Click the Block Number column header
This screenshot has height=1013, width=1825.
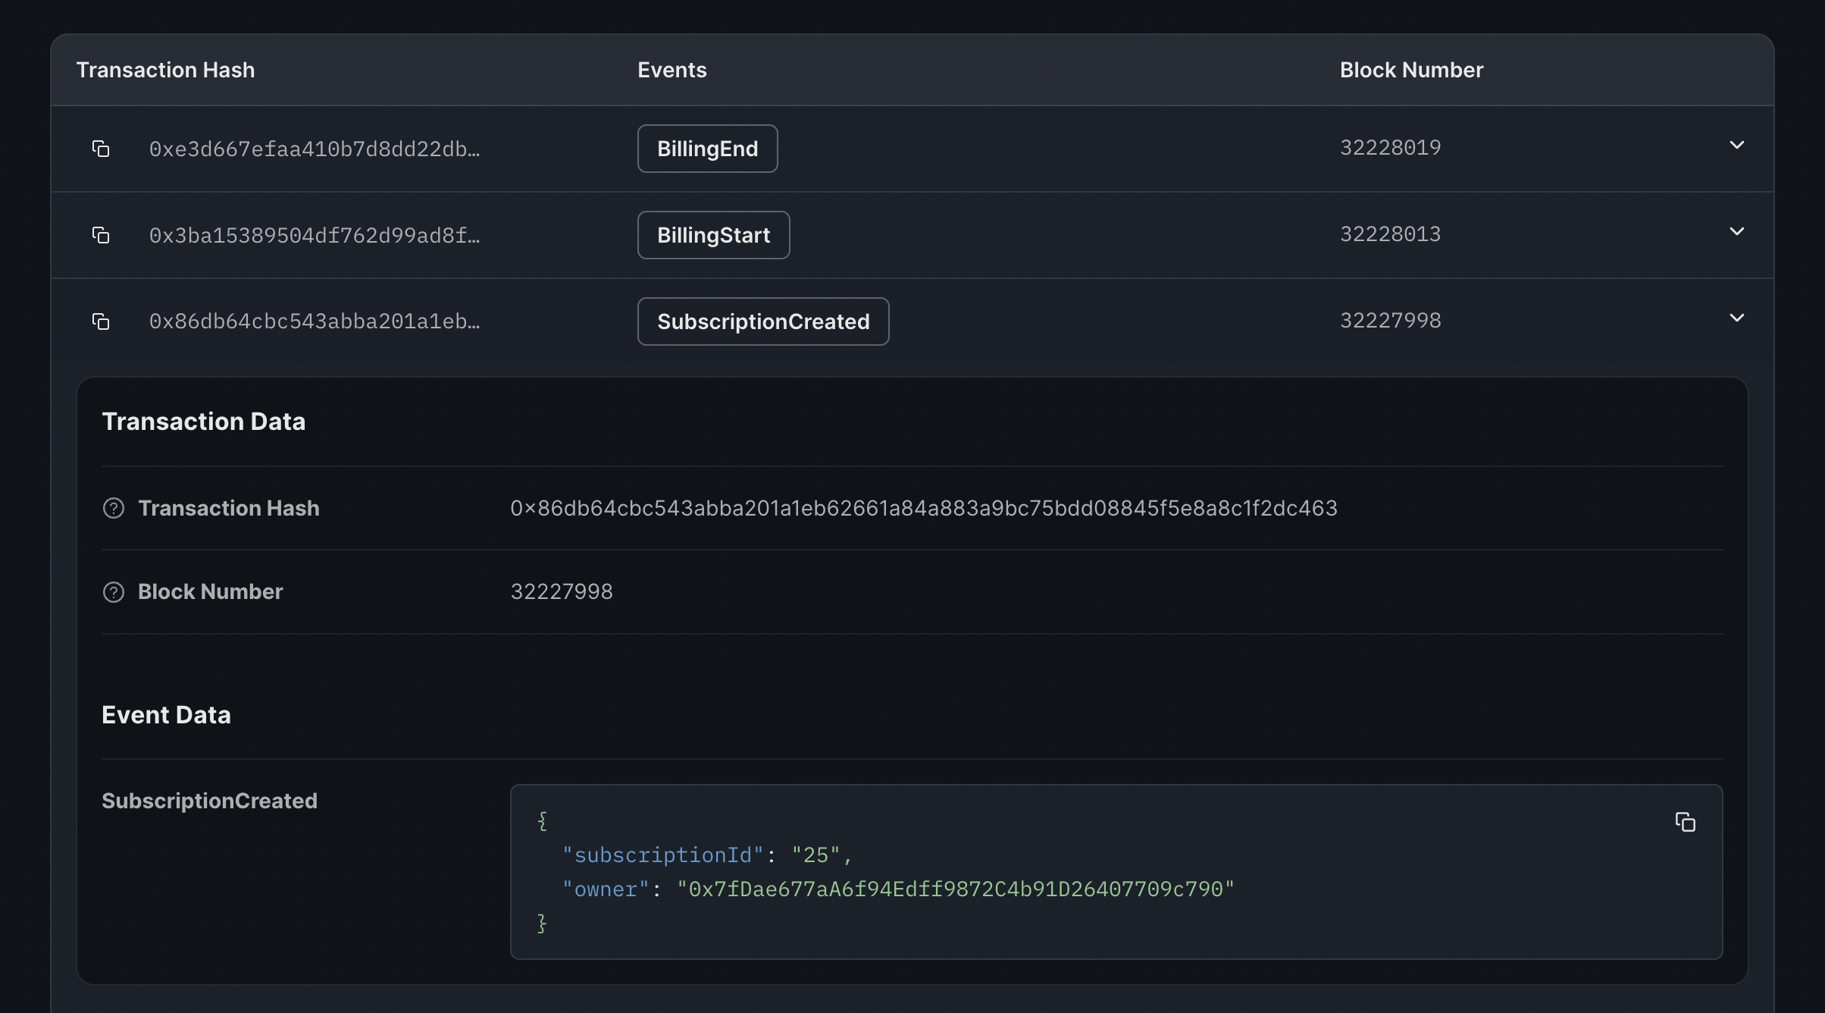[1410, 70]
